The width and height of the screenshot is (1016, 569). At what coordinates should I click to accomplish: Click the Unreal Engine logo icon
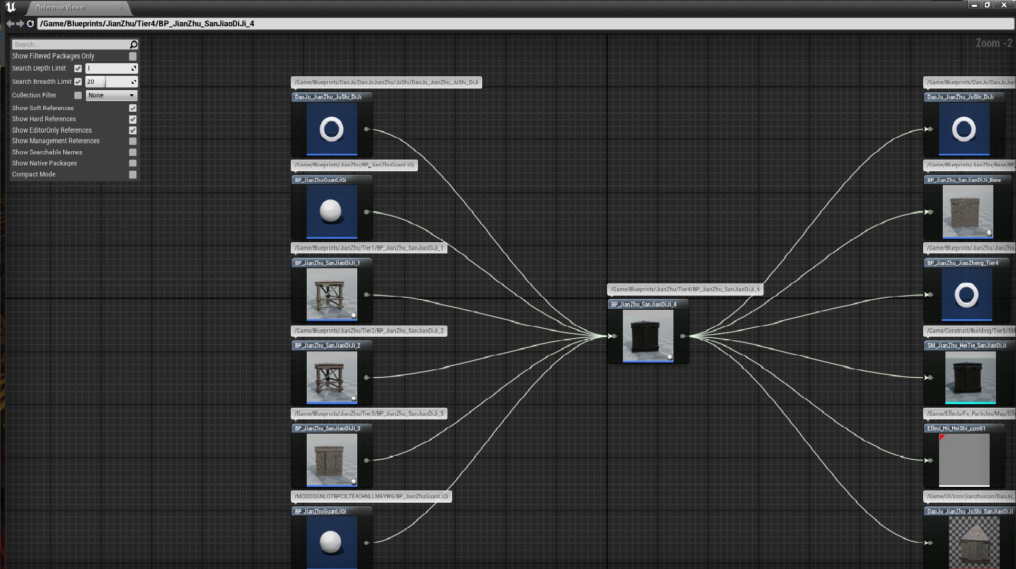tap(11, 7)
